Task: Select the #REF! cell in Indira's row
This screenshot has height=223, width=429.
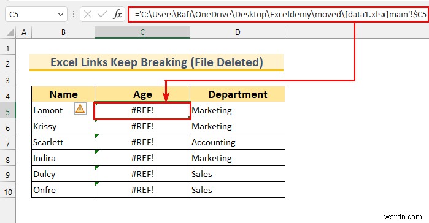Action: 142,157
